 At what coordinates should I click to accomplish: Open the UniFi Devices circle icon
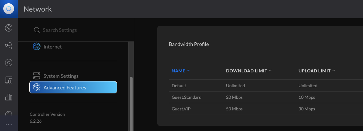pyautogui.click(x=9, y=63)
